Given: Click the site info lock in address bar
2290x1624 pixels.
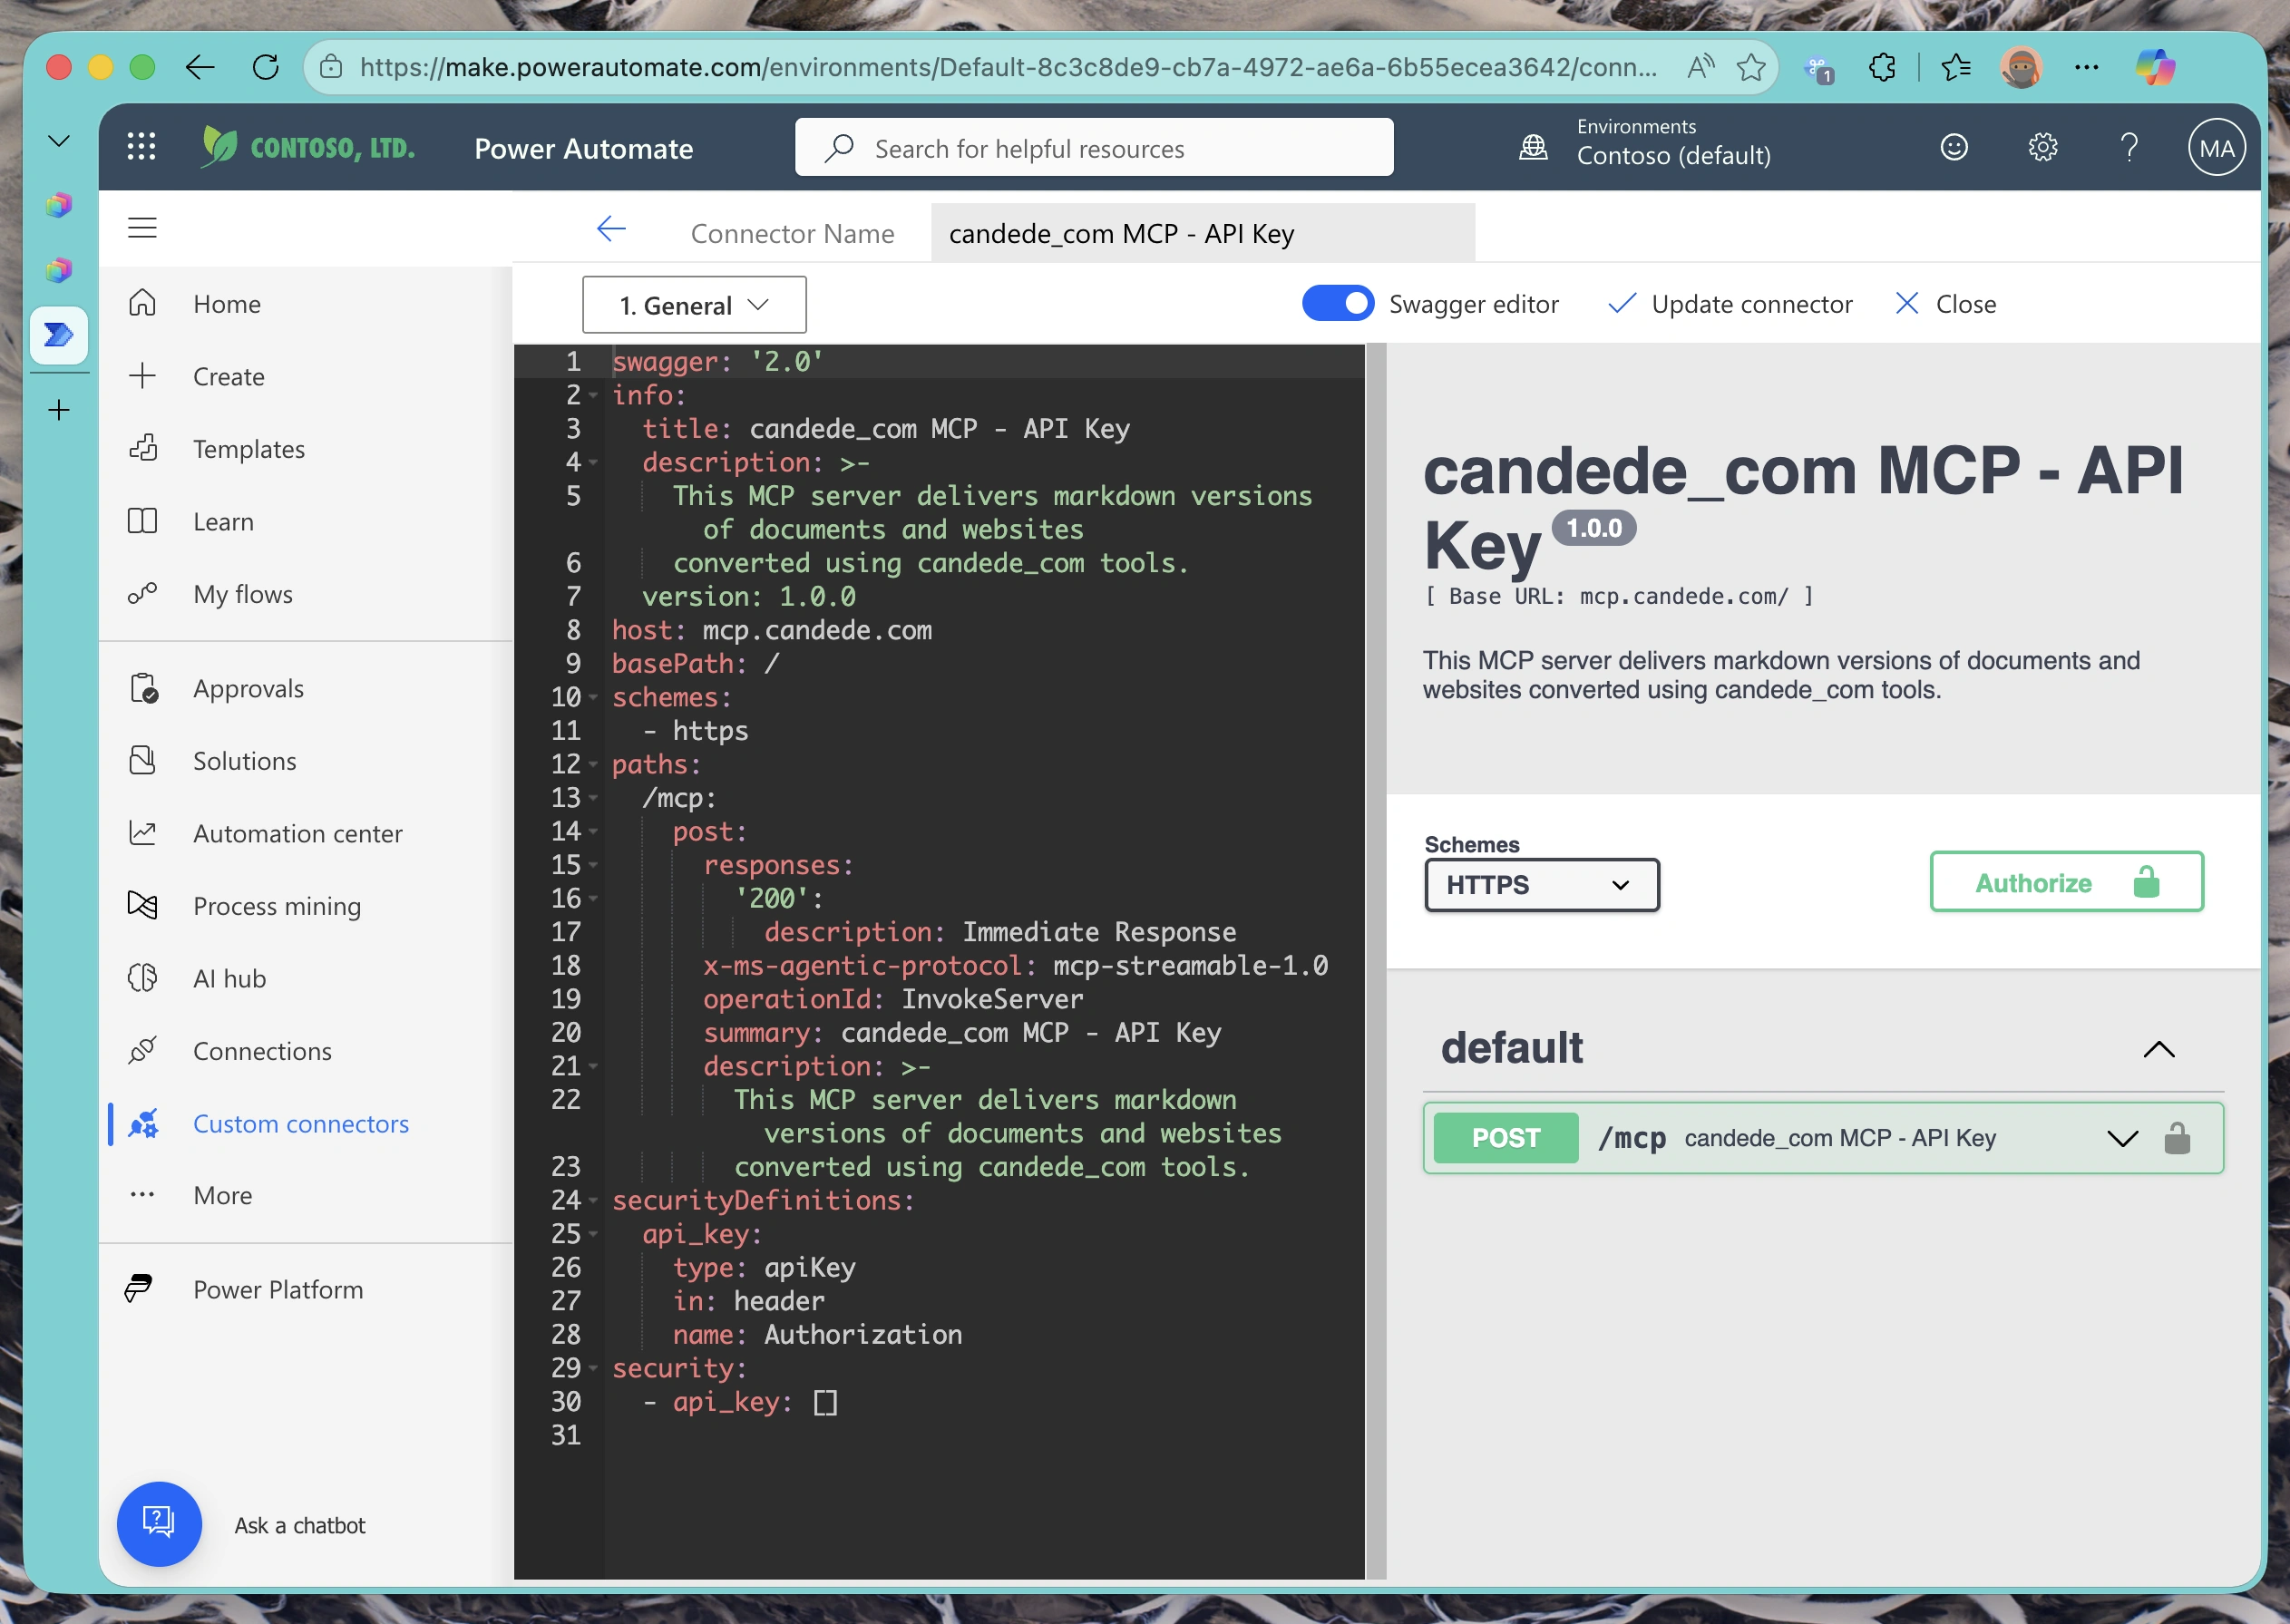Looking at the screenshot, I should click(331, 67).
